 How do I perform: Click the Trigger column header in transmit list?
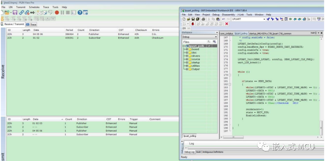click(x=134, y=119)
